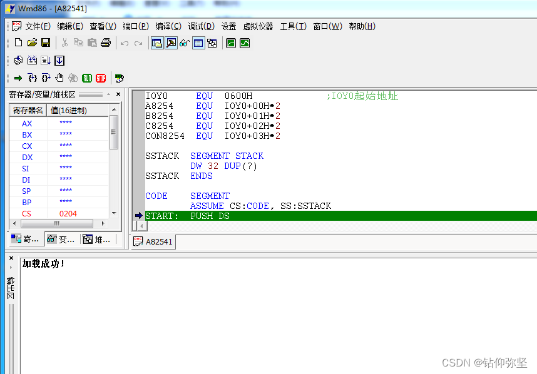The width and height of the screenshot is (537, 374).
Task: Set breakpoint with the hand icon
Action: 59,78
